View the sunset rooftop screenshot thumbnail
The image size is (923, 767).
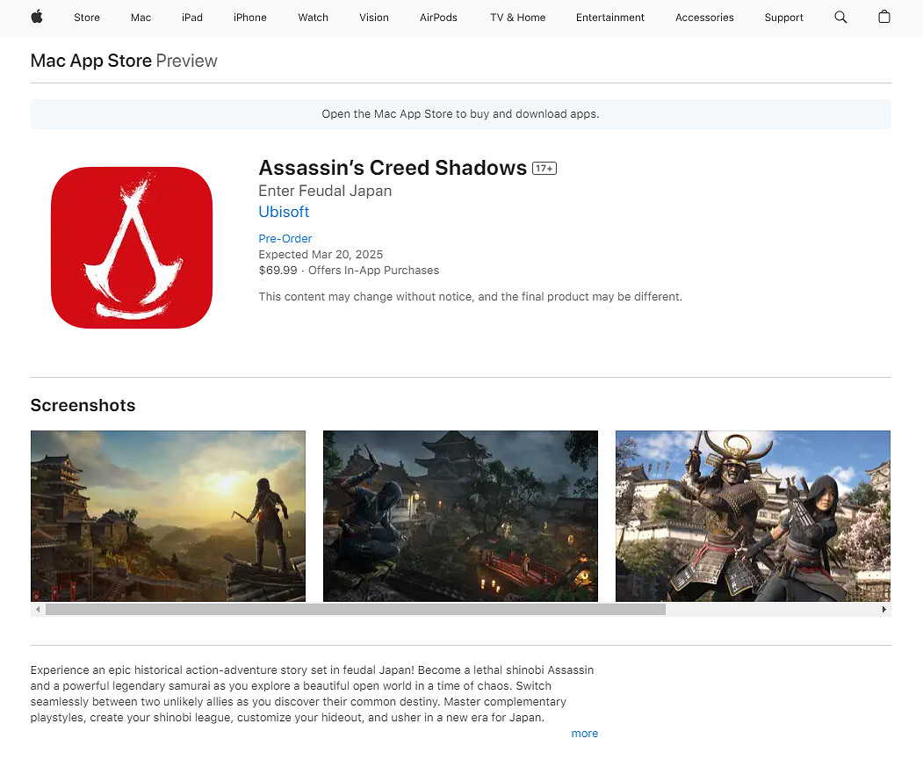click(168, 516)
